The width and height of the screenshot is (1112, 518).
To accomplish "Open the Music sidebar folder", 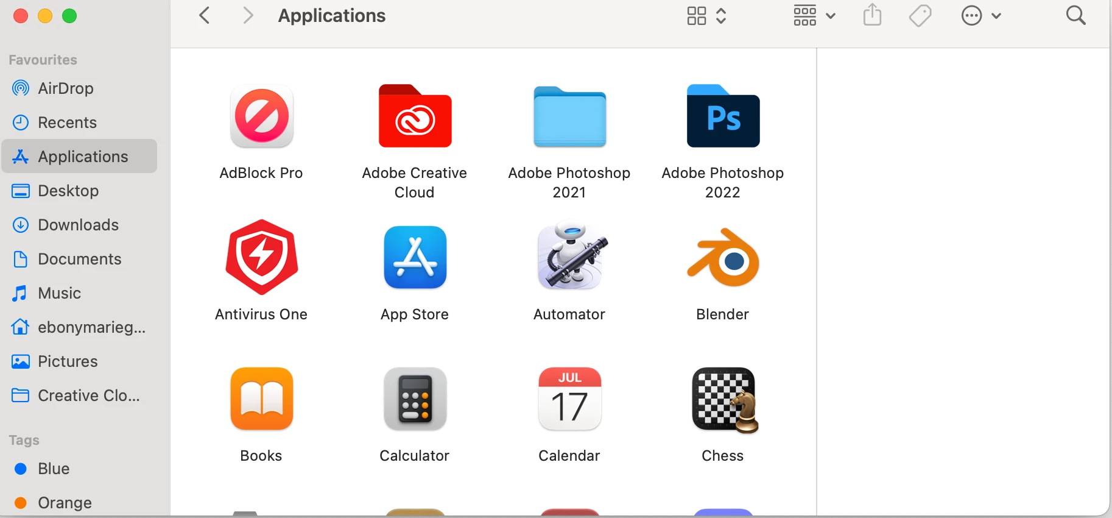I will (79, 293).
